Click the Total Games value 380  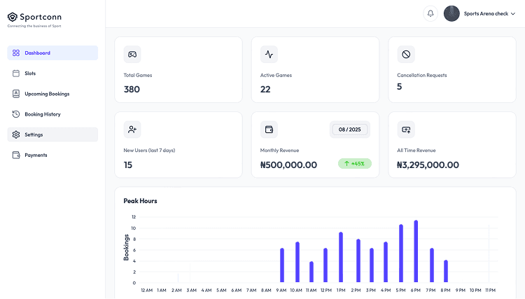pyautogui.click(x=132, y=90)
